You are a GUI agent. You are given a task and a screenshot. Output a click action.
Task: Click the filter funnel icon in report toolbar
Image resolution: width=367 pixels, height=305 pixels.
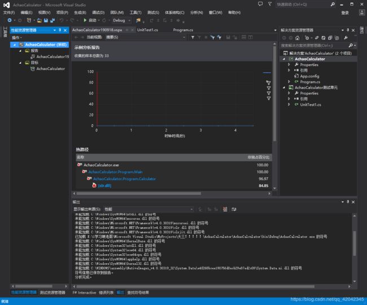[x=193, y=37]
